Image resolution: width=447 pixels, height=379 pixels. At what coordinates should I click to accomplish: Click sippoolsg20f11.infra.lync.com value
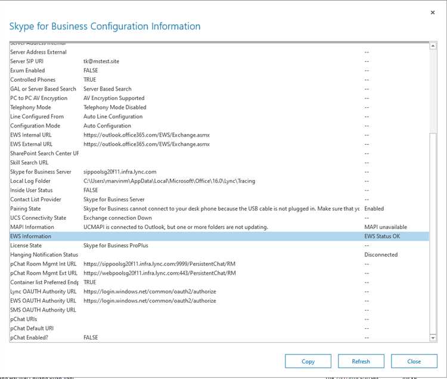point(120,172)
